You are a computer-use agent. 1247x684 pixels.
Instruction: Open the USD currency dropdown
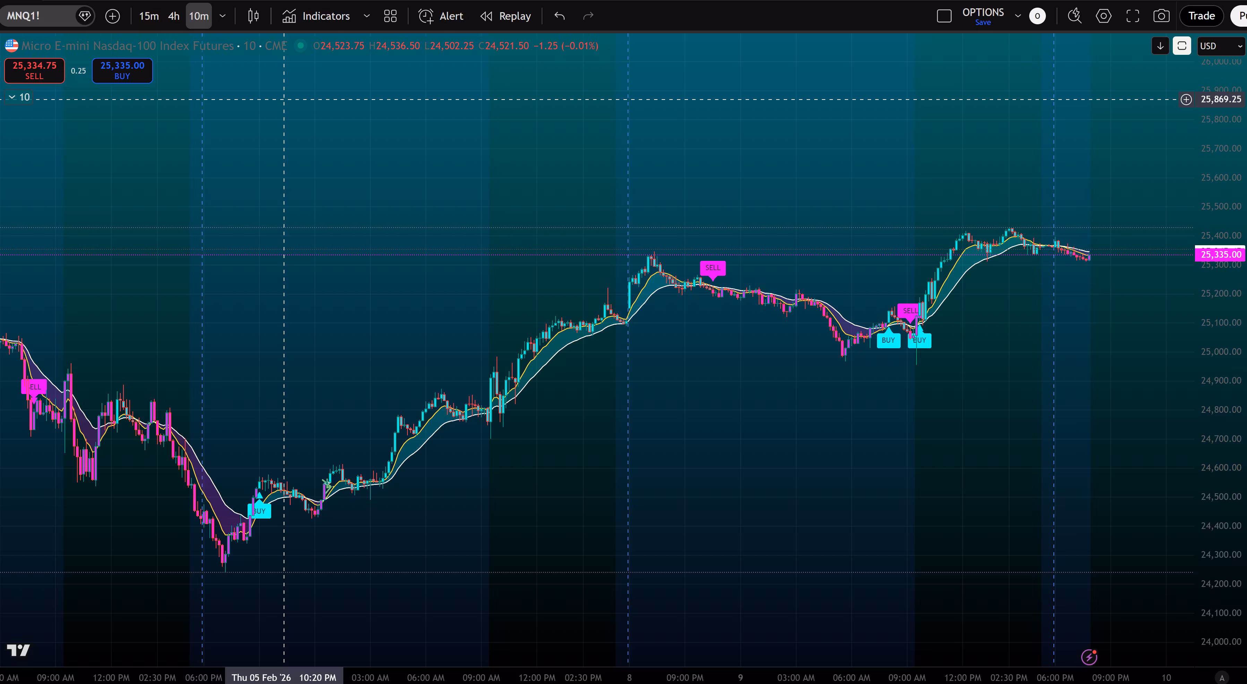(x=1220, y=46)
